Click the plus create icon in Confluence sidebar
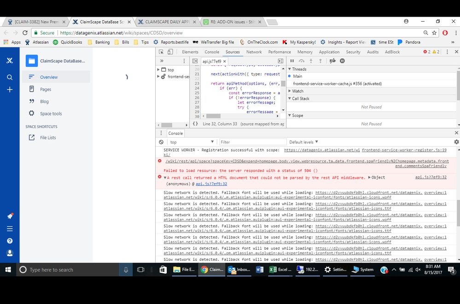Image resolution: width=460 pixels, height=304 pixels. 10,89
